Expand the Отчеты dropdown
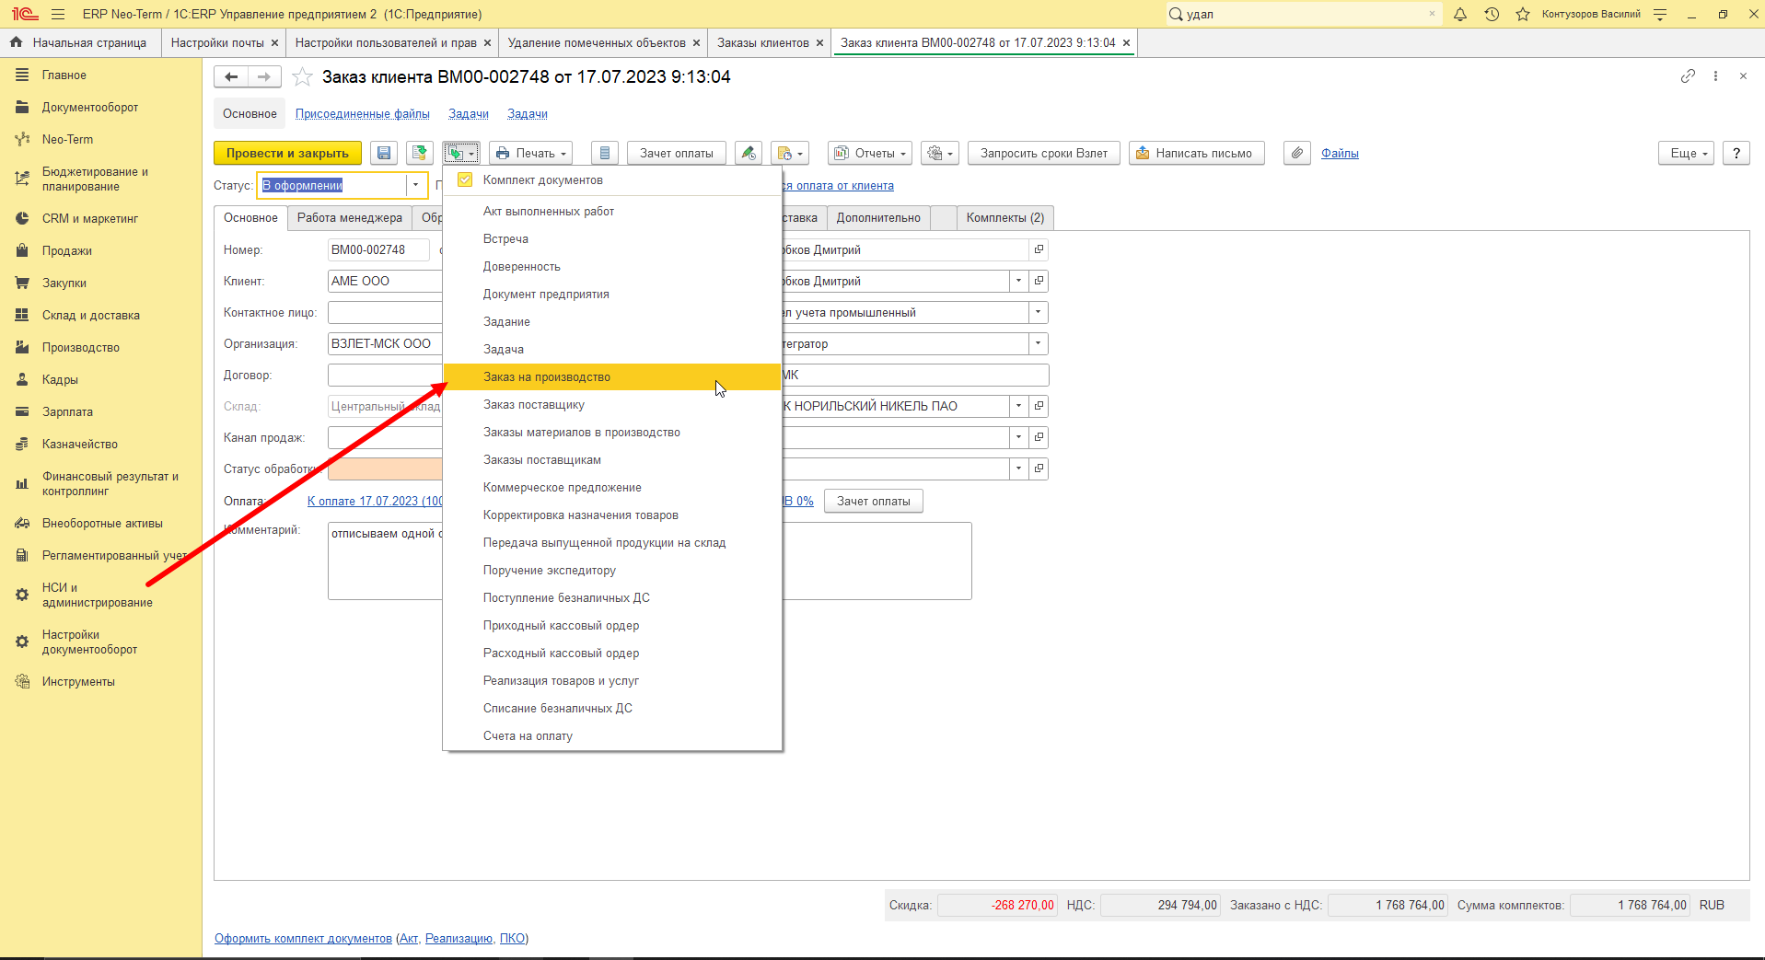1765x960 pixels. 870,154
